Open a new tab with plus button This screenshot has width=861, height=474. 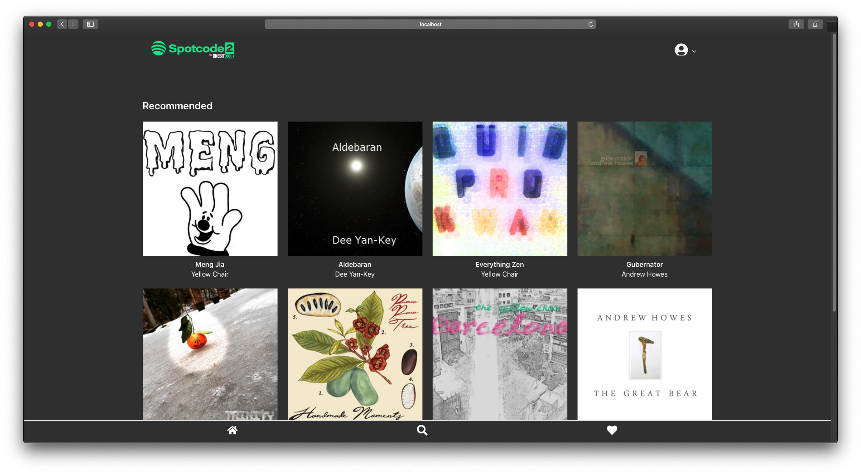[832, 27]
